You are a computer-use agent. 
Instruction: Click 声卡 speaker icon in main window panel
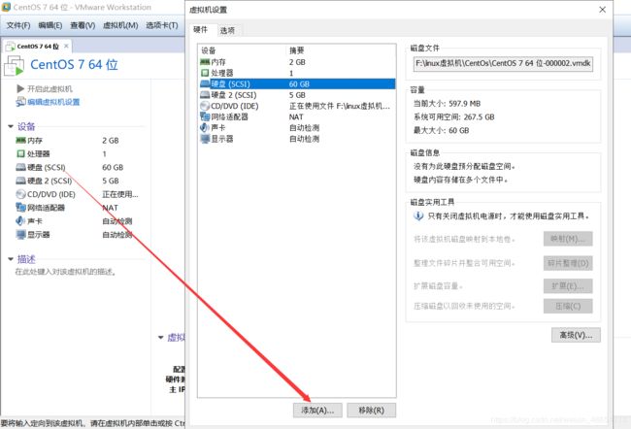coord(20,221)
